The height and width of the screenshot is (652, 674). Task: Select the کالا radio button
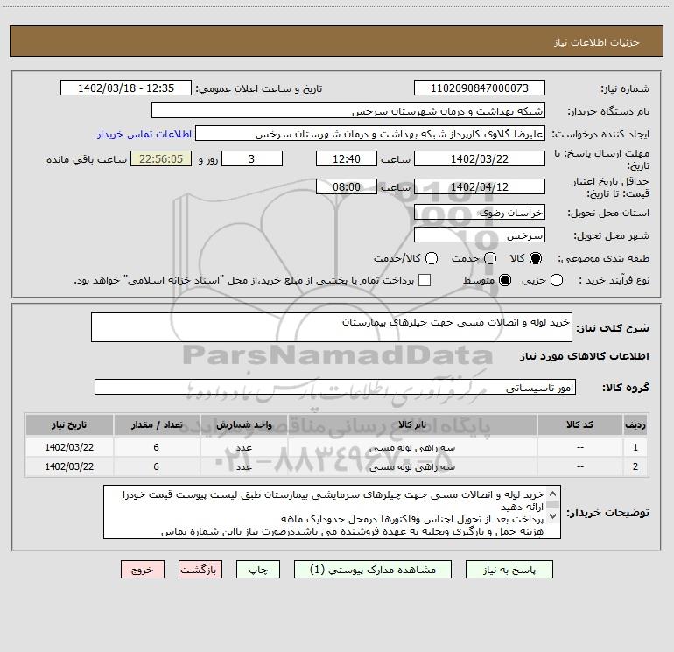point(536,258)
